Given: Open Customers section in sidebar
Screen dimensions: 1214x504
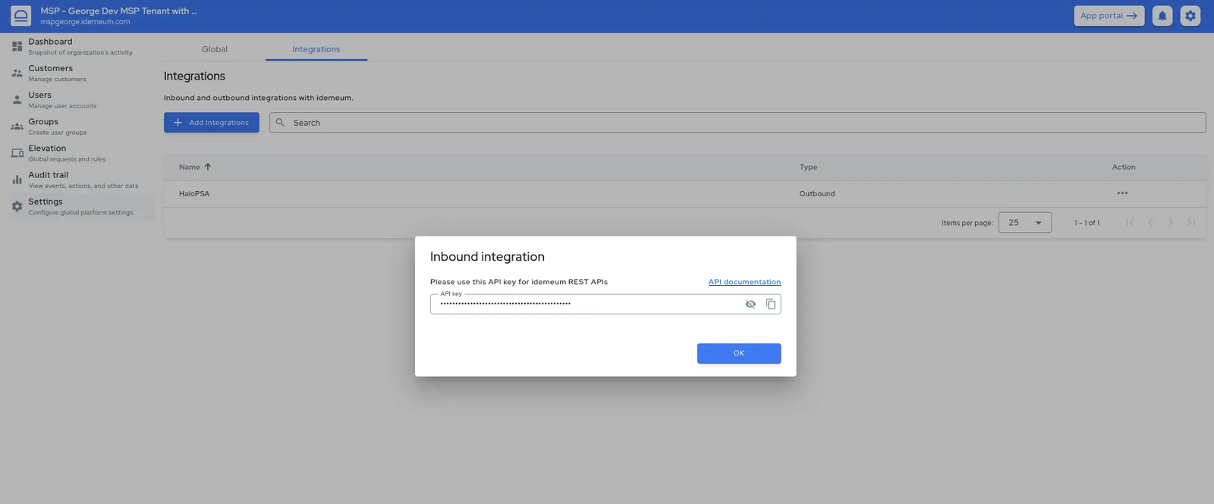Looking at the screenshot, I should [x=81, y=74].
